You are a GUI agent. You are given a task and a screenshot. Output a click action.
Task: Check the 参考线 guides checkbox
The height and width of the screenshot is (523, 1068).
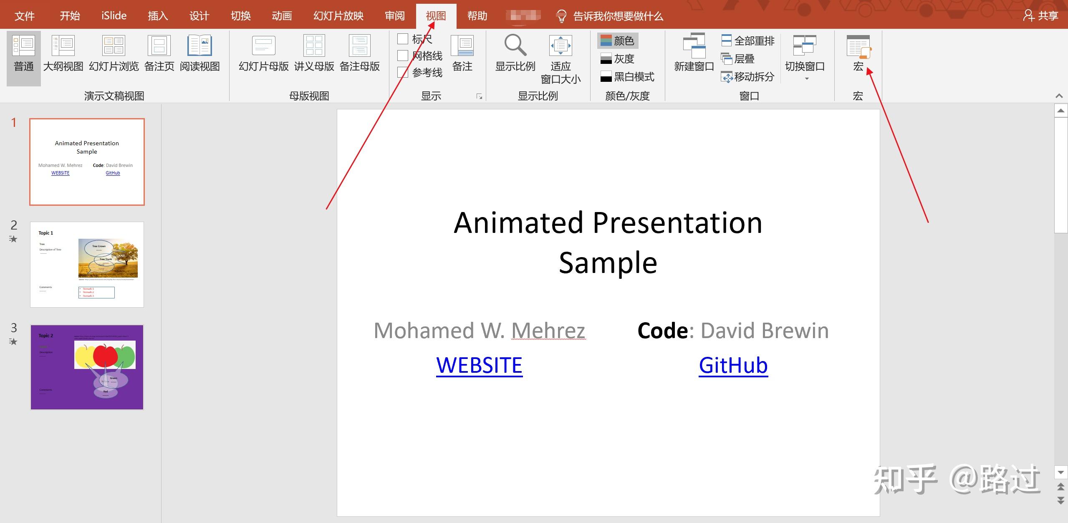pos(403,73)
